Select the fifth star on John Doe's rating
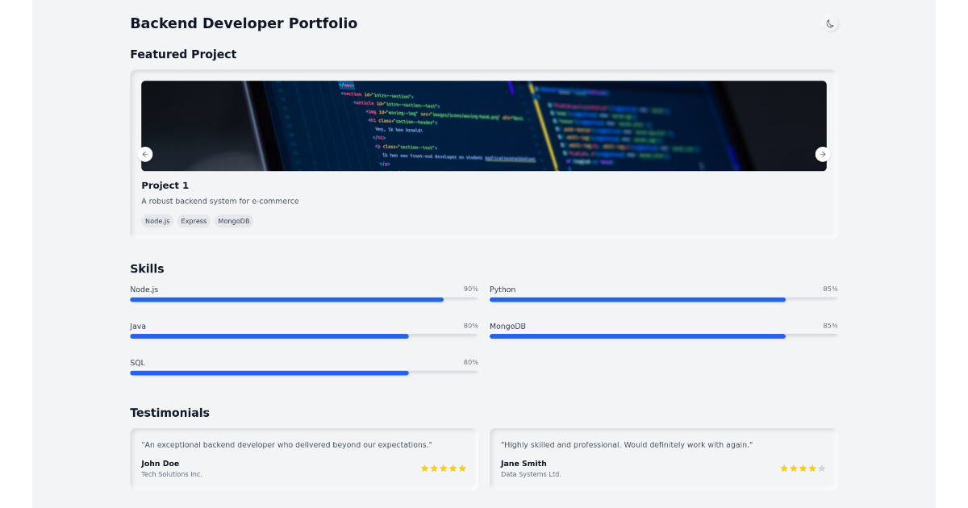Screen dimensions: 968x508 tap(461, 468)
